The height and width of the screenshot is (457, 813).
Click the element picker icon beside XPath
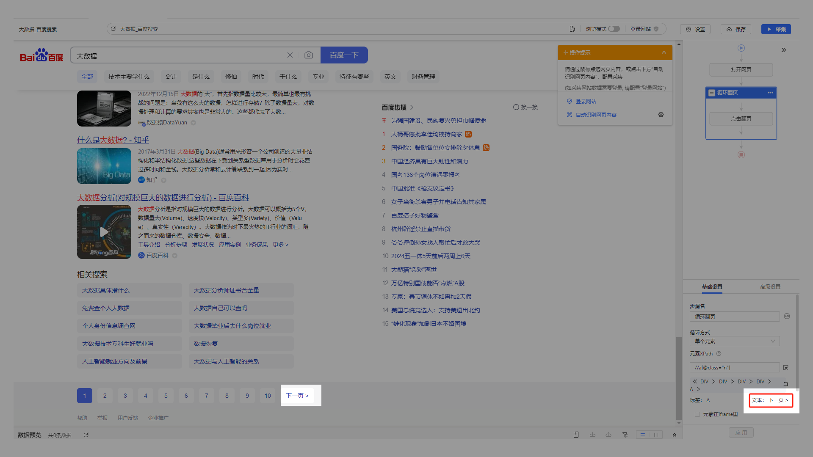point(786,367)
